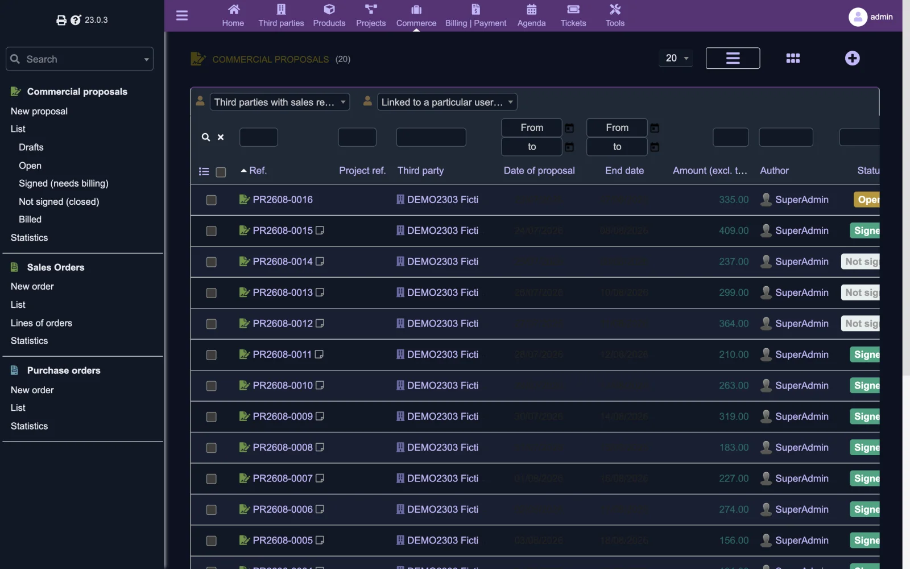Switch to list view mode
The image size is (910, 569).
click(733, 58)
